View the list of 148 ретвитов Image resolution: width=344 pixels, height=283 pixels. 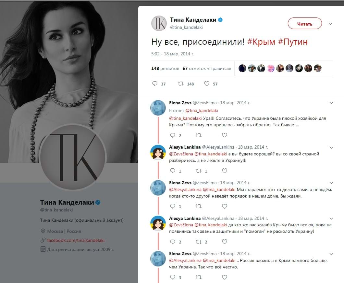[x=165, y=68]
